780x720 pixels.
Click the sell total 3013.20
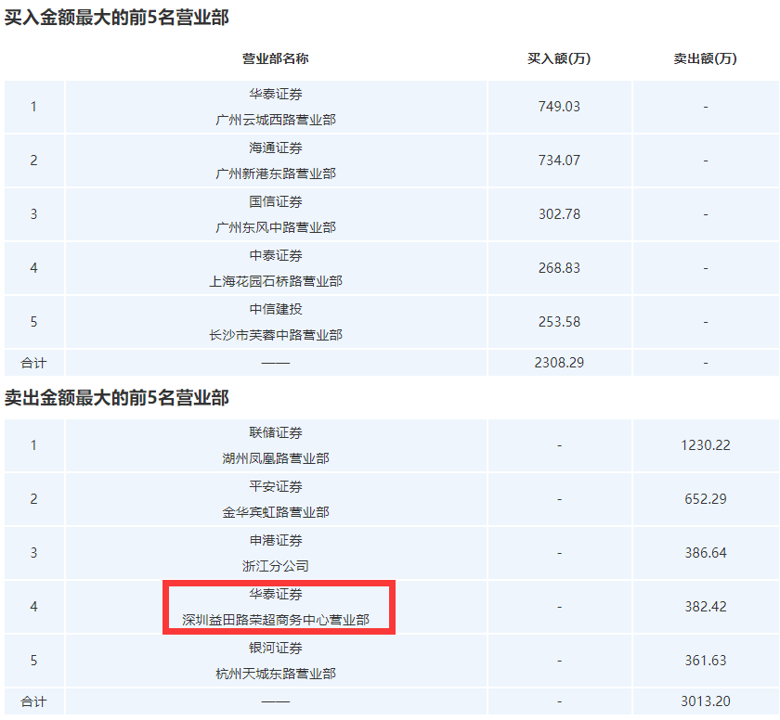(x=706, y=701)
